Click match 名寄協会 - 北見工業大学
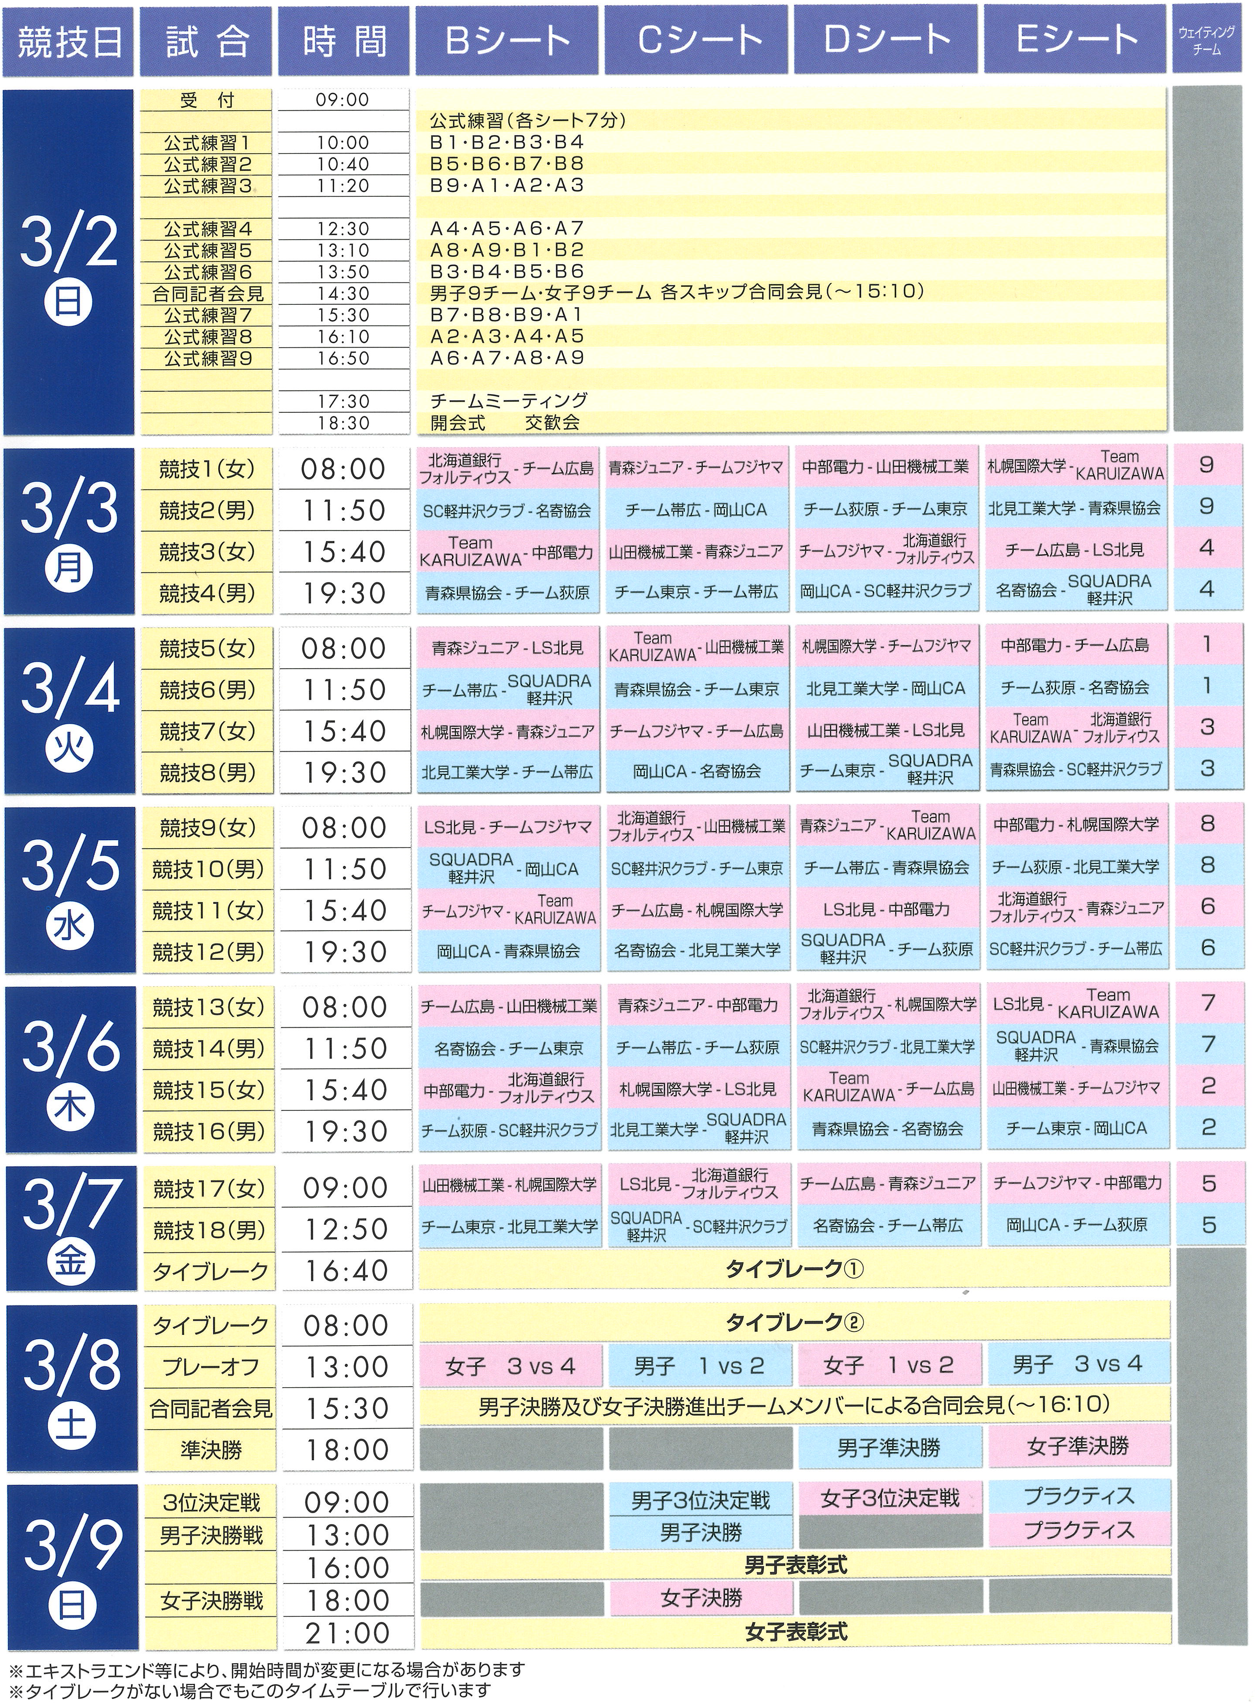 coord(698,950)
